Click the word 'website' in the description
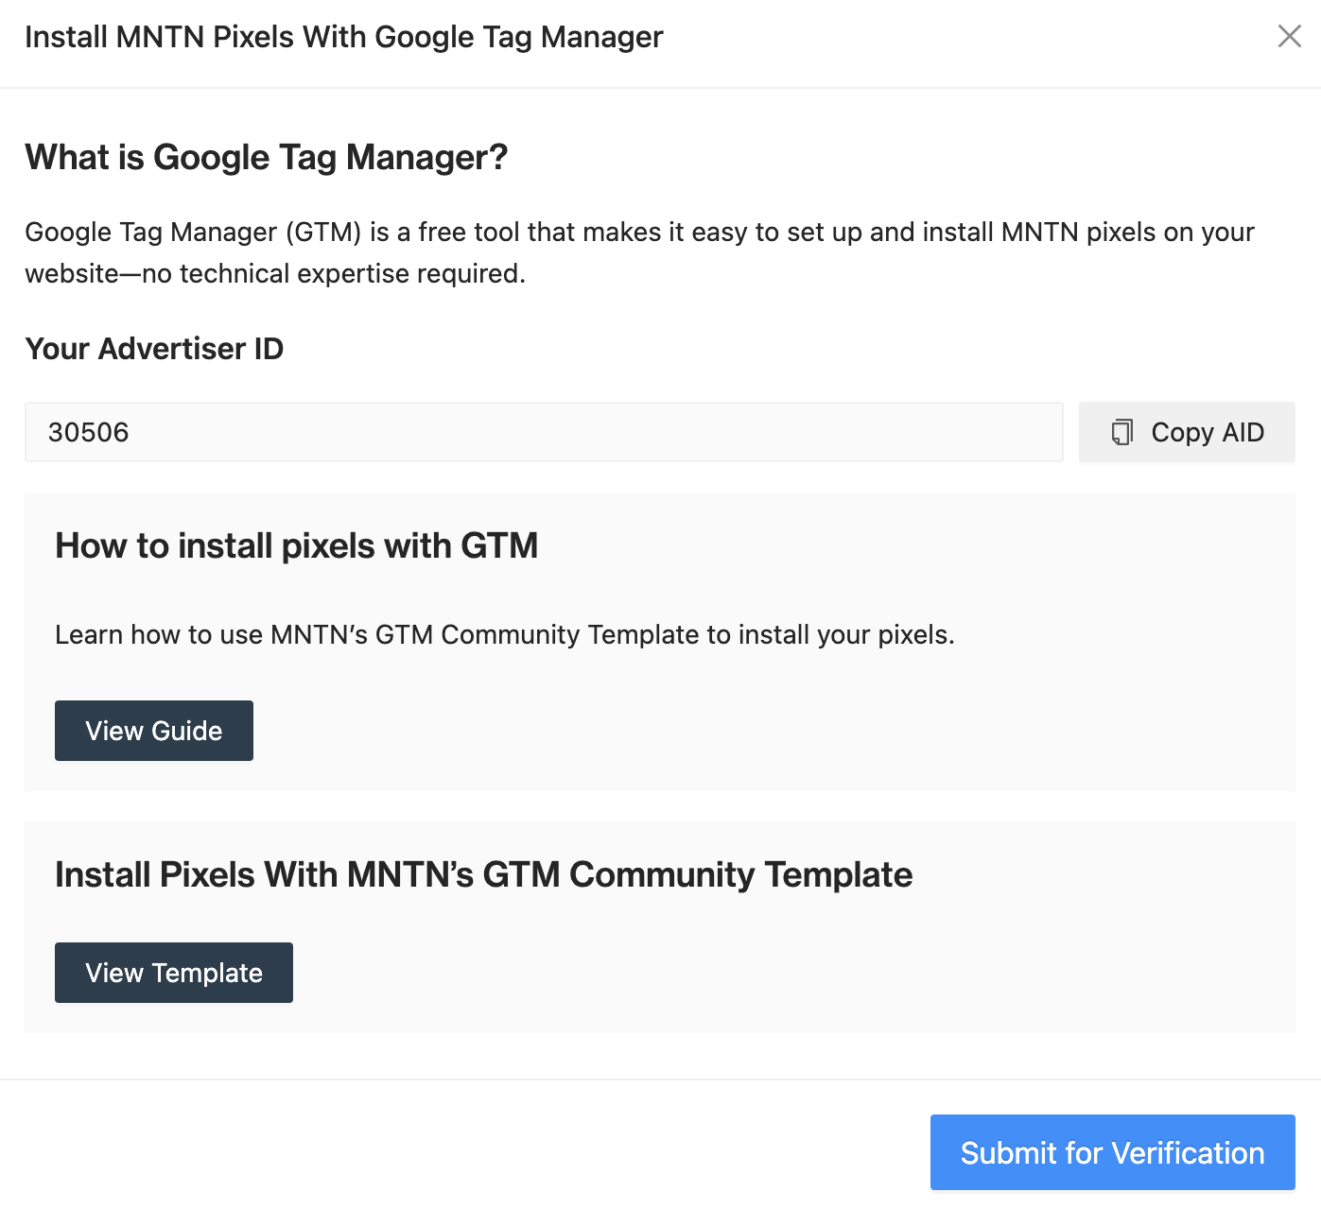 tap(72, 274)
